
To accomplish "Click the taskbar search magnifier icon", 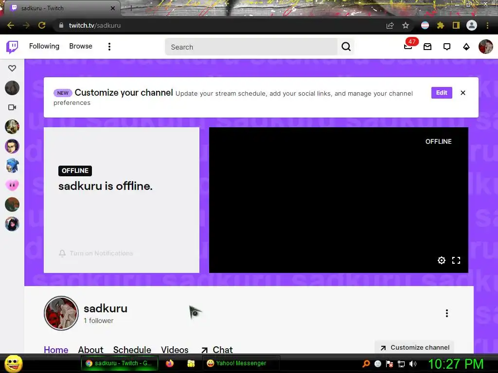I will pos(366,363).
